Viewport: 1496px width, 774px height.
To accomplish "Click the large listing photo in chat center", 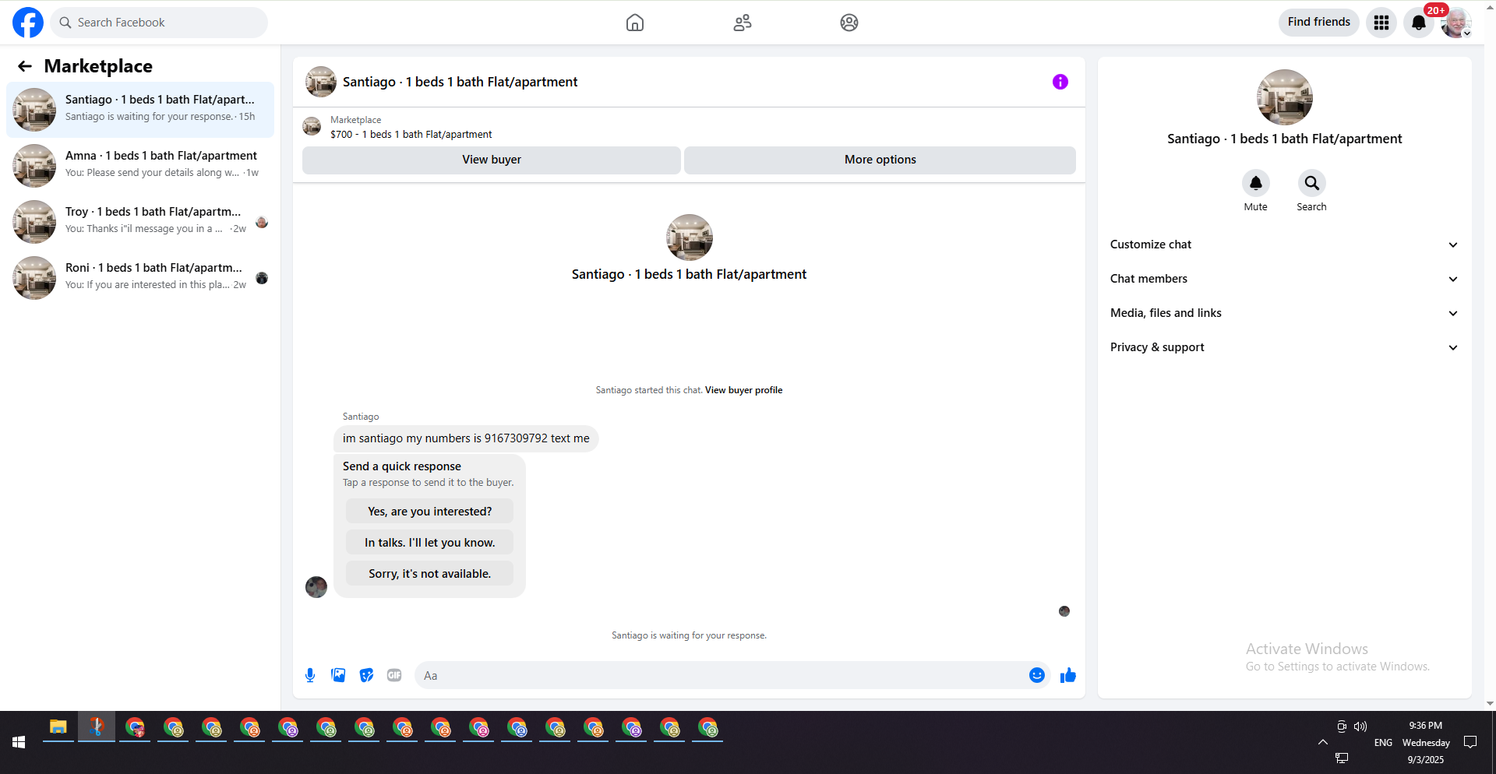I will click(x=690, y=237).
